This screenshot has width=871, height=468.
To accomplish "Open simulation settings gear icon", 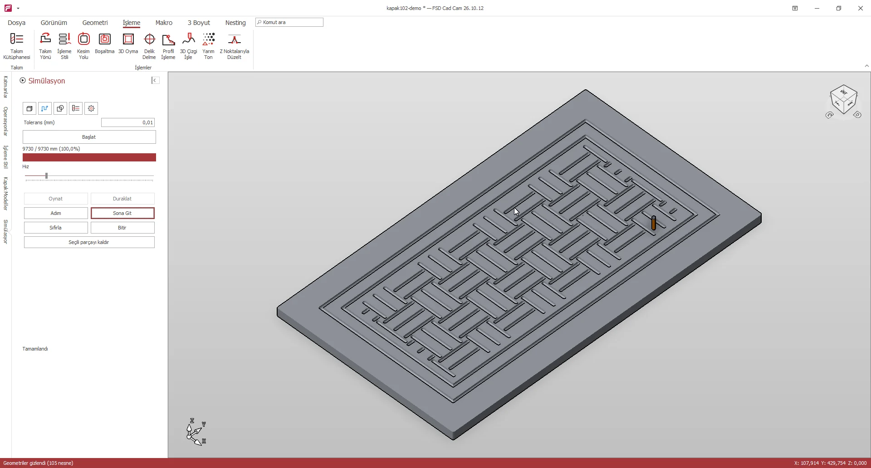I will (x=91, y=108).
